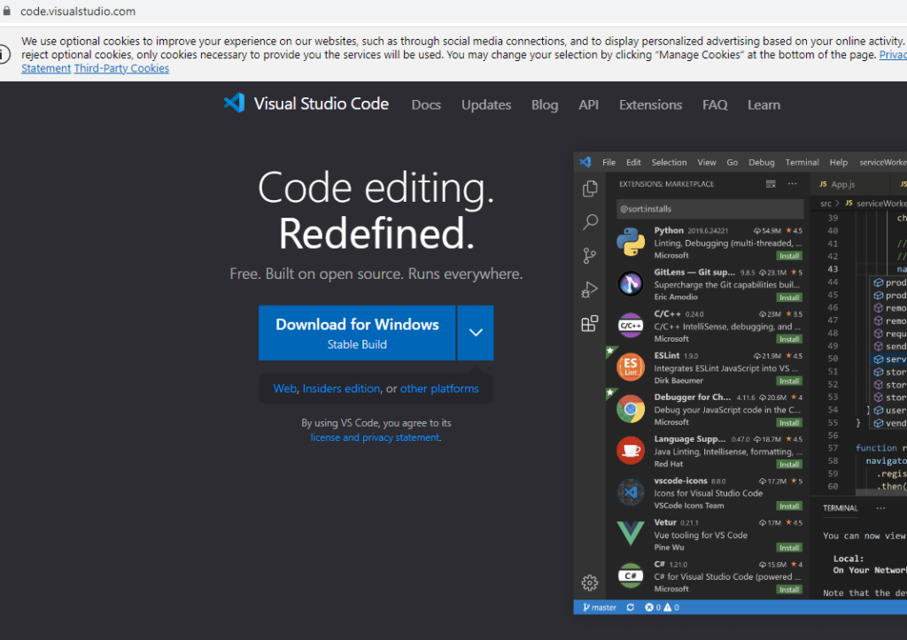This screenshot has height=640, width=907.
Task: Open the Extensions icon in activity bar
Action: pyautogui.click(x=589, y=324)
